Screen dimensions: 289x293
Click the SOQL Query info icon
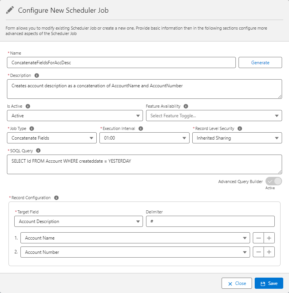pos(38,151)
